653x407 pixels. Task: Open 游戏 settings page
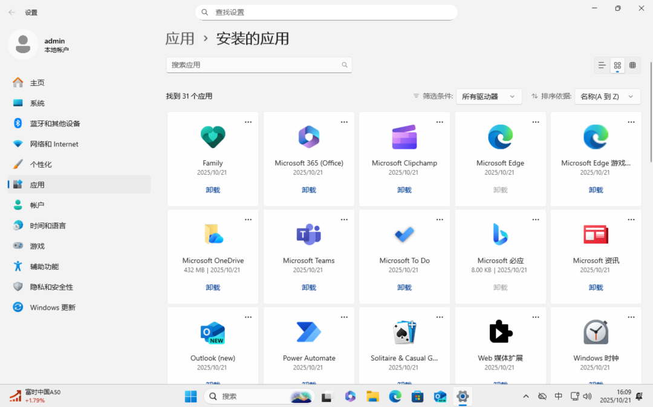79,246
